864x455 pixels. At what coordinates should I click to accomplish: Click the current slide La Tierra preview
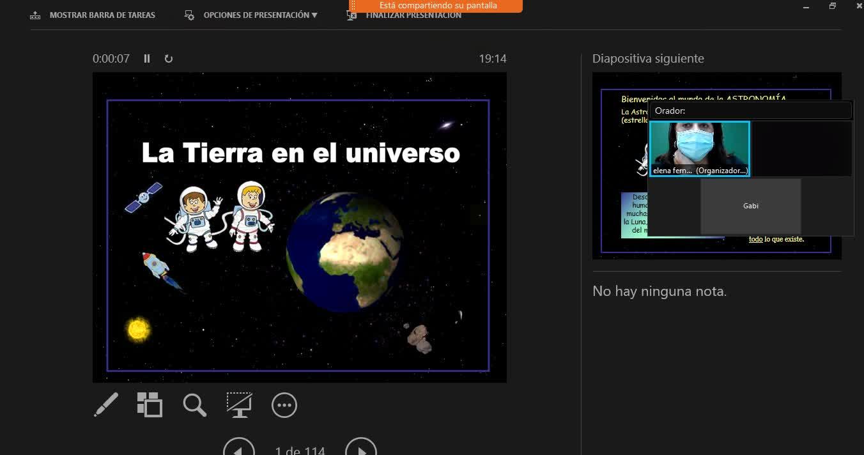coord(299,227)
